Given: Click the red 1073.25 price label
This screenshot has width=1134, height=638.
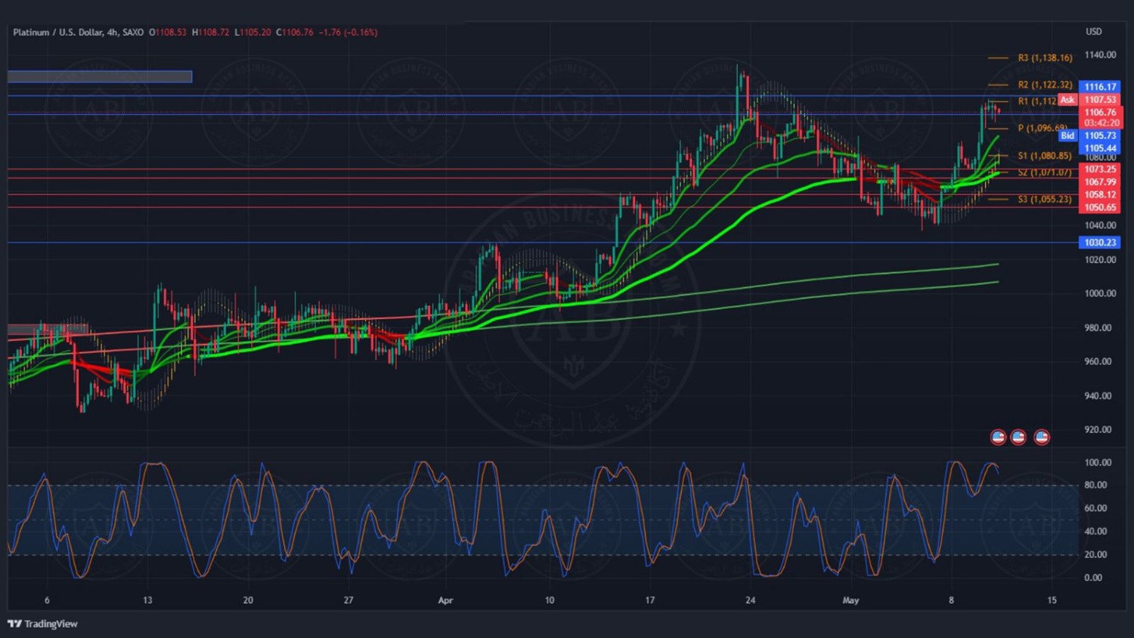Looking at the screenshot, I should click(x=1100, y=169).
